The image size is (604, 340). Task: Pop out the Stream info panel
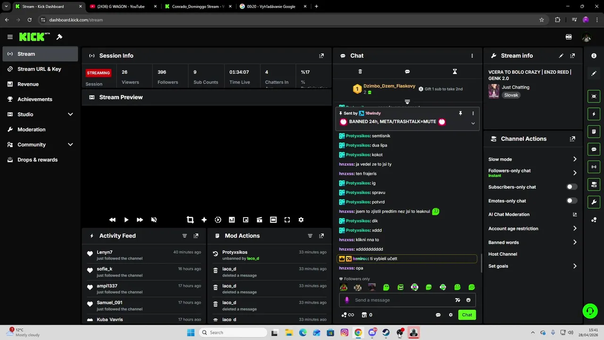[572, 56]
